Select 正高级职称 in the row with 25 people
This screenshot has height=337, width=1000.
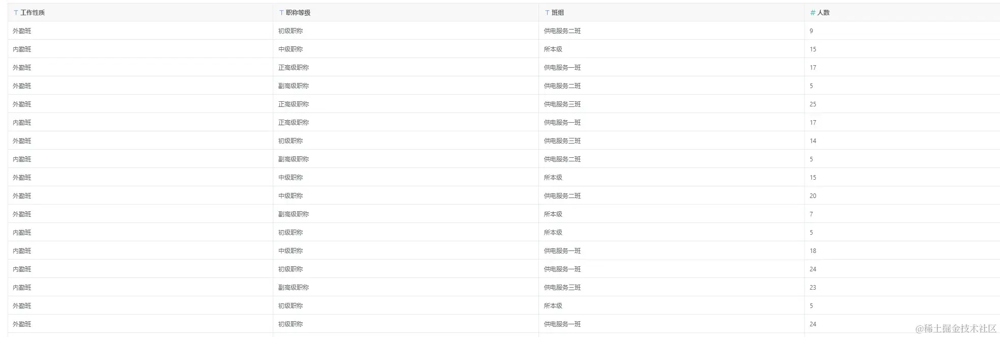pyautogui.click(x=294, y=104)
